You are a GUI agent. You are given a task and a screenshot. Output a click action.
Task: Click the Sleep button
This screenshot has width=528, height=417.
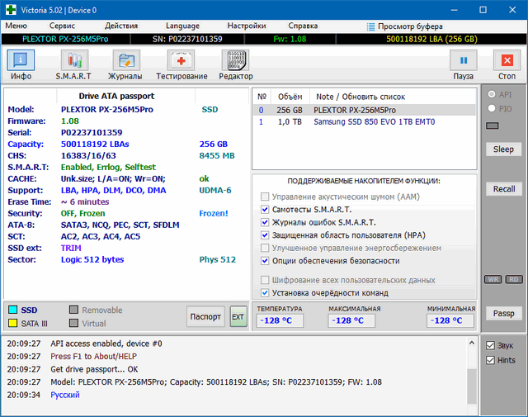[503, 149]
